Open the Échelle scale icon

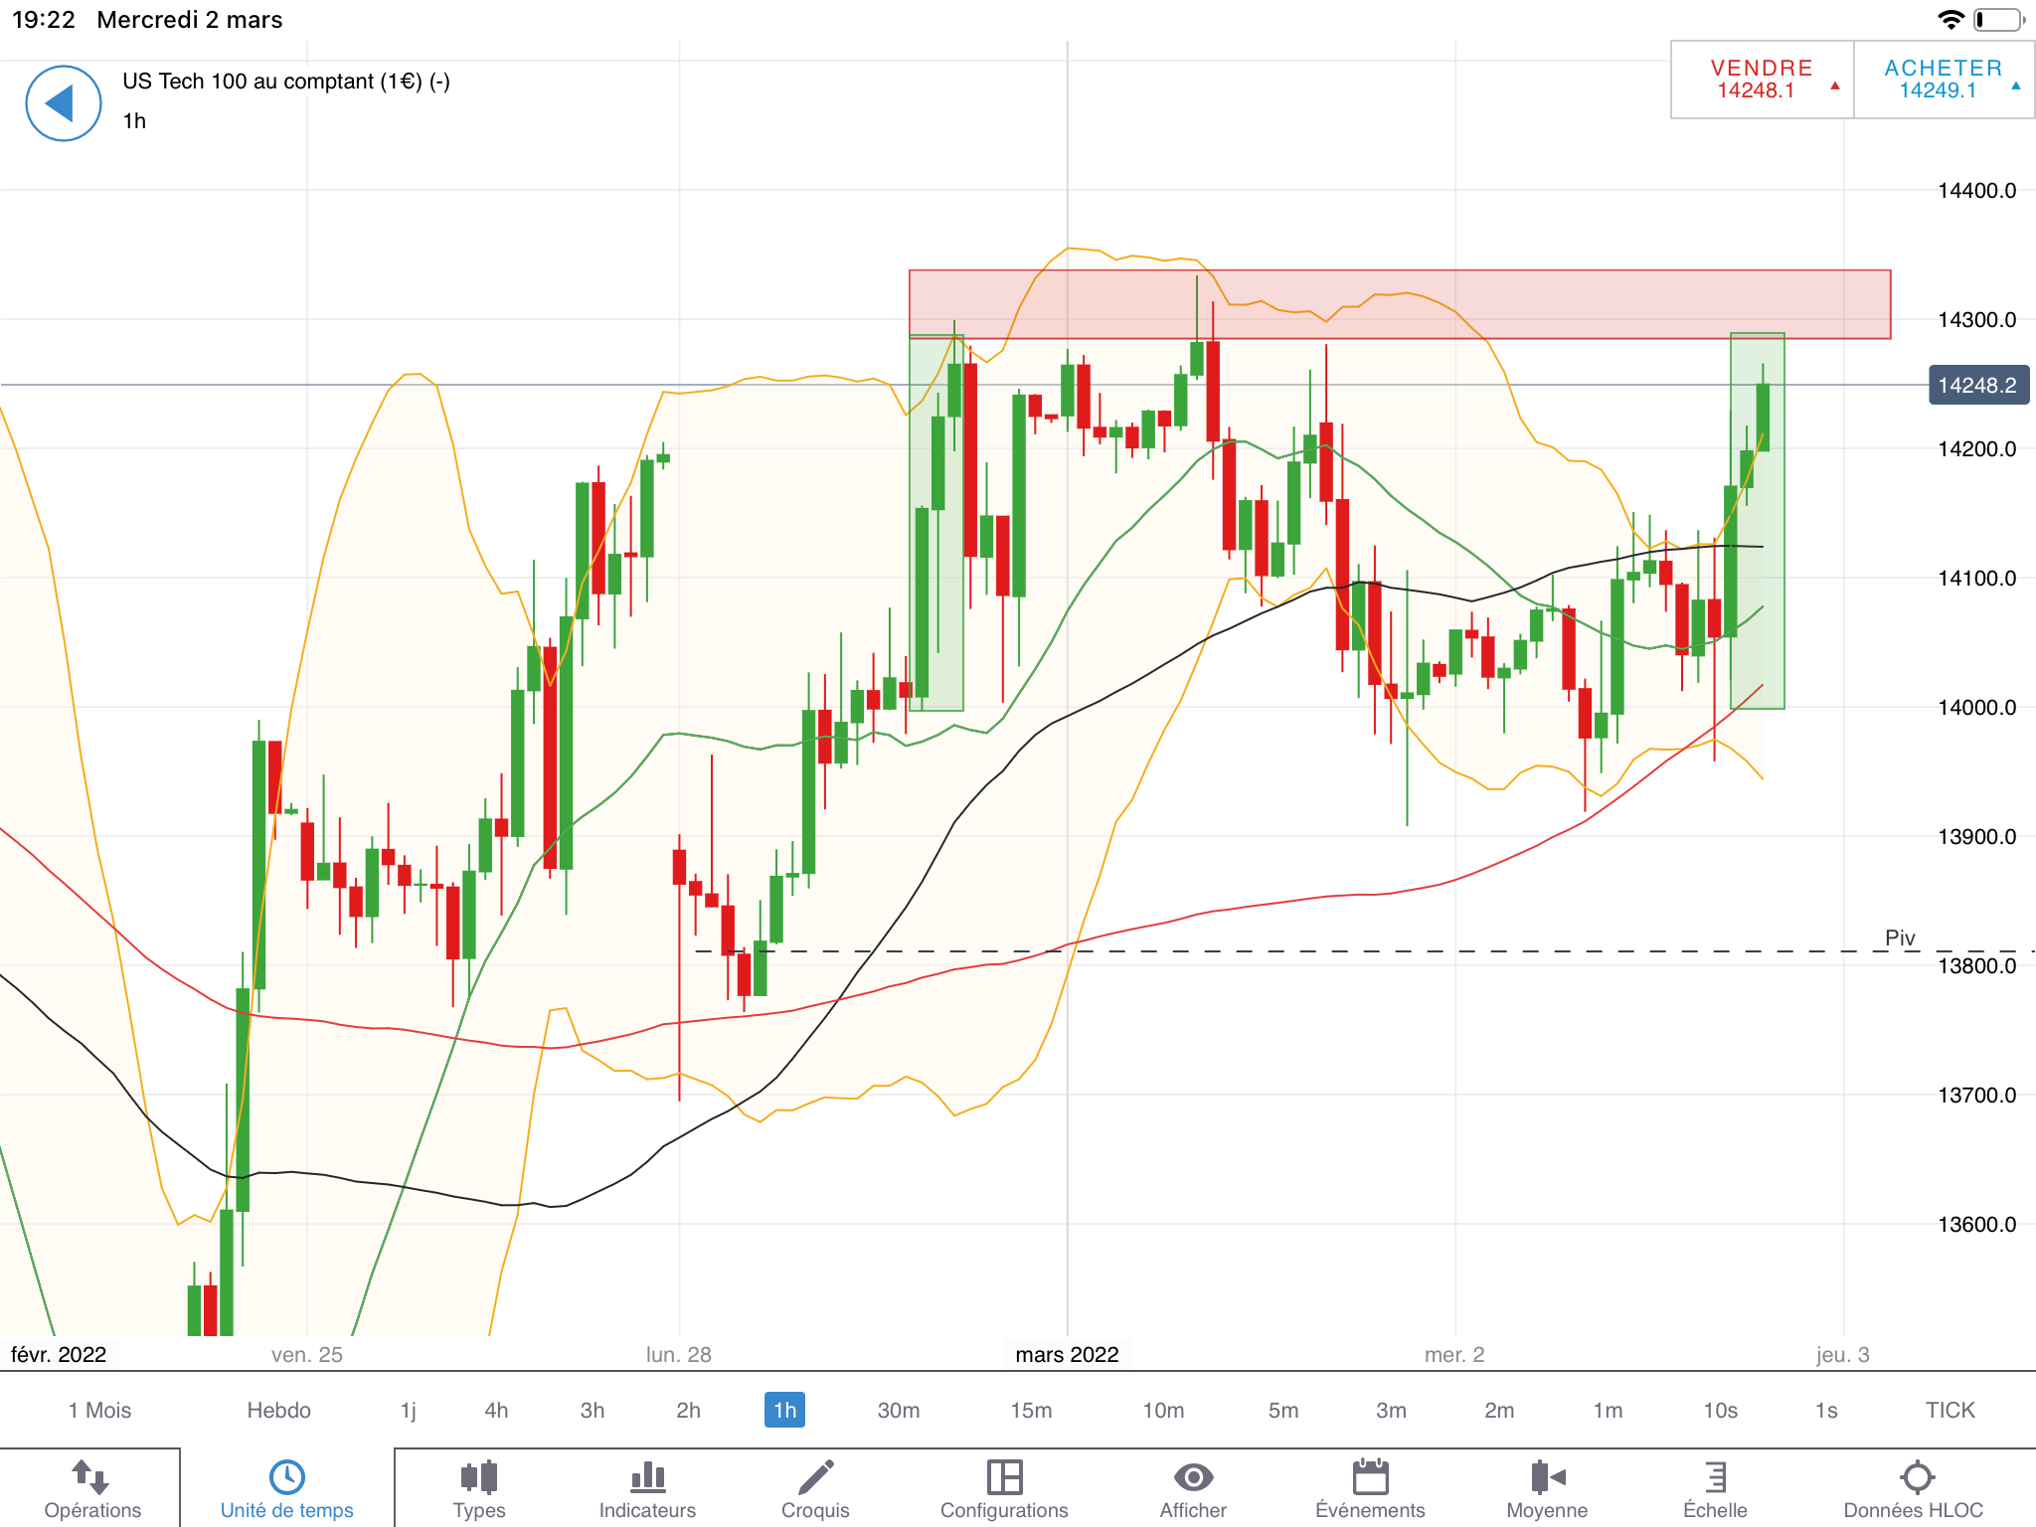pyautogui.click(x=1715, y=1477)
